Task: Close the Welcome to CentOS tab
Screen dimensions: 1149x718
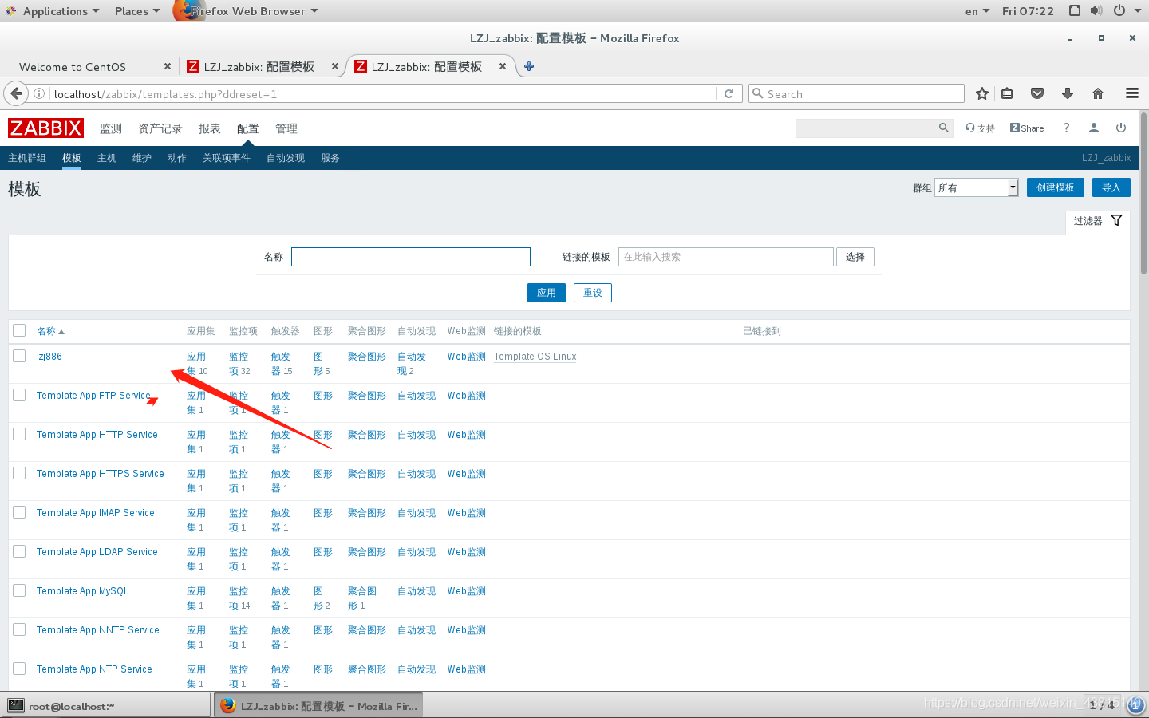Action: coord(168,66)
